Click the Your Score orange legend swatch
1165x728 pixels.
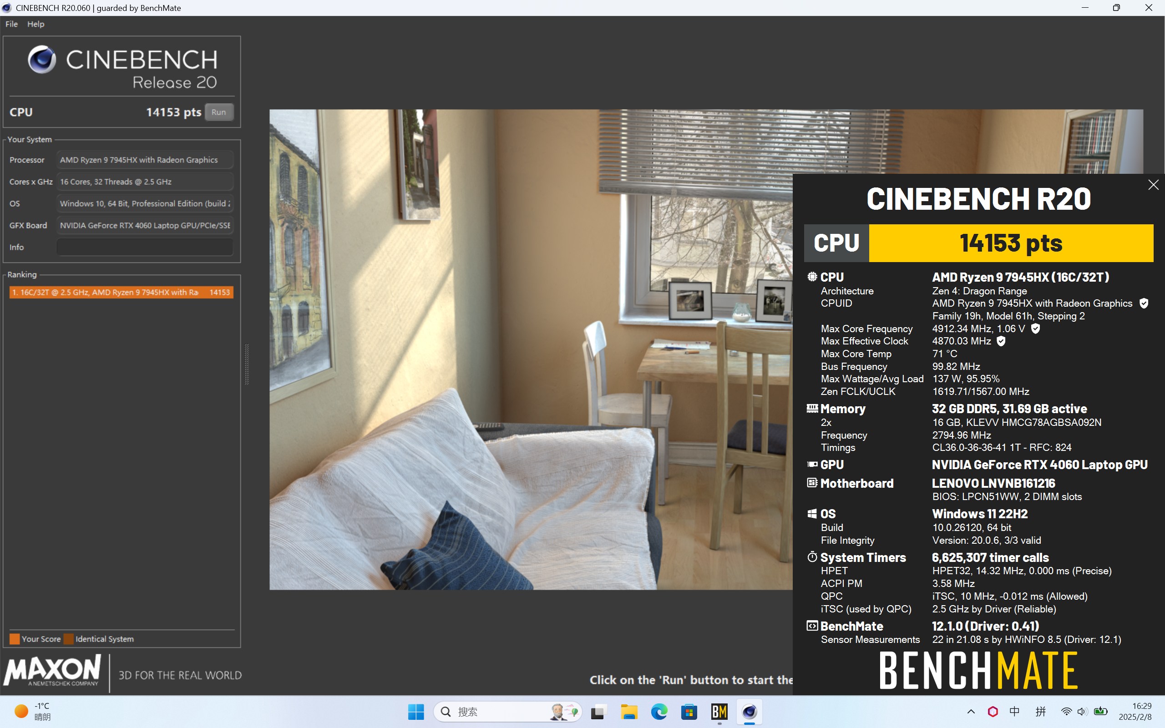15,639
